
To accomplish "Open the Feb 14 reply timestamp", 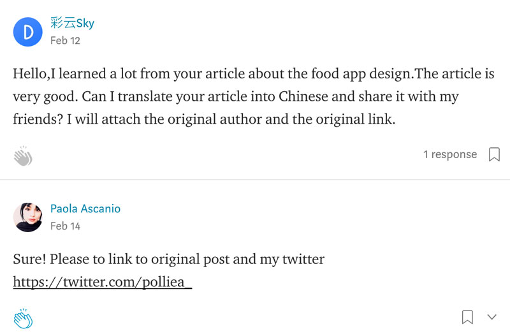I will point(65,226).
